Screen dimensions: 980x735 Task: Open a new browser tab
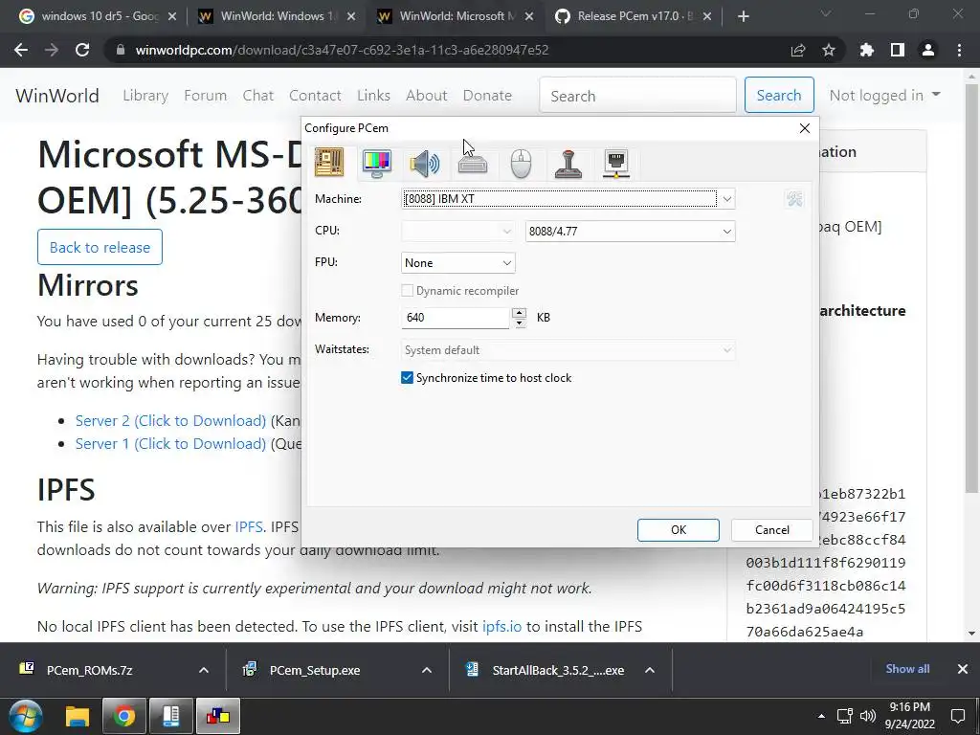[x=743, y=16]
